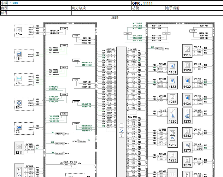This screenshot has width=223, height=177.
Task: Click the '53V NR' connector heading
Action: click(111, 49)
